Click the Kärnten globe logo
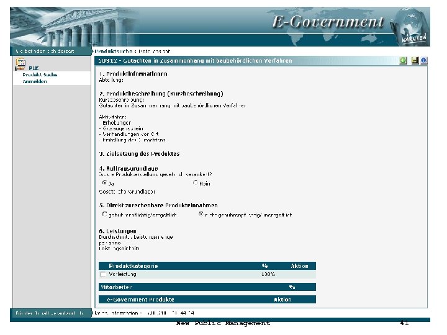447x335 pixels. coord(411,27)
